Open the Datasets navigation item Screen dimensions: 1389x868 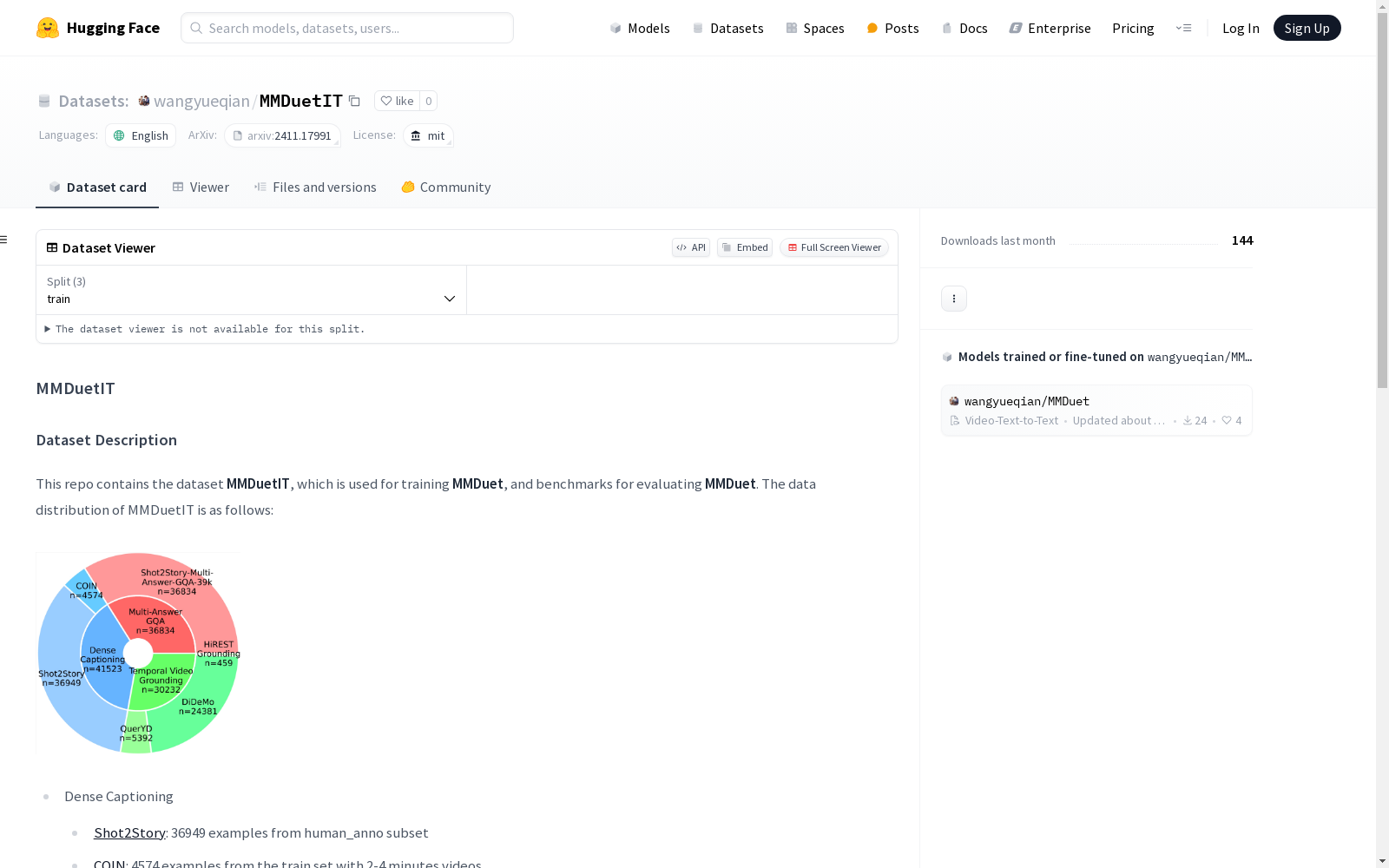727,28
